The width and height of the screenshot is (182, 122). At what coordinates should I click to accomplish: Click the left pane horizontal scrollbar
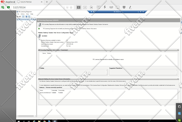click(26, 116)
